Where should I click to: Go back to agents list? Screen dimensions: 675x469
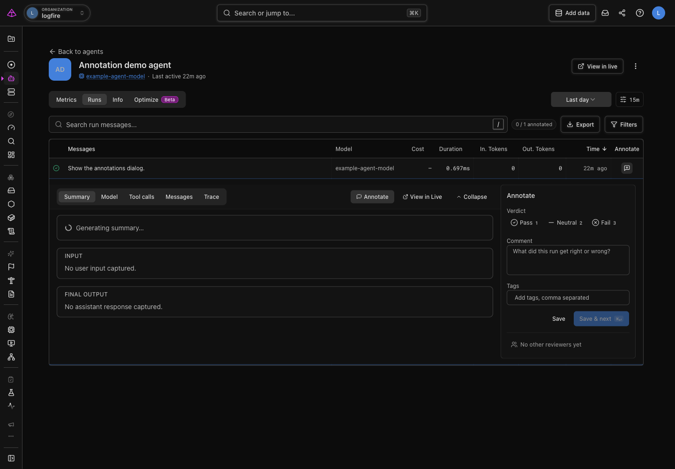(x=76, y=52)
